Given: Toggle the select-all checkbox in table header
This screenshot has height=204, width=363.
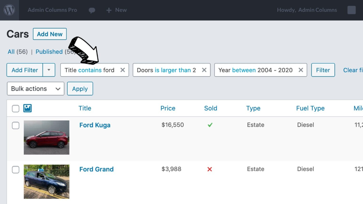Looking at the screenshot, I should click(15, 109).
